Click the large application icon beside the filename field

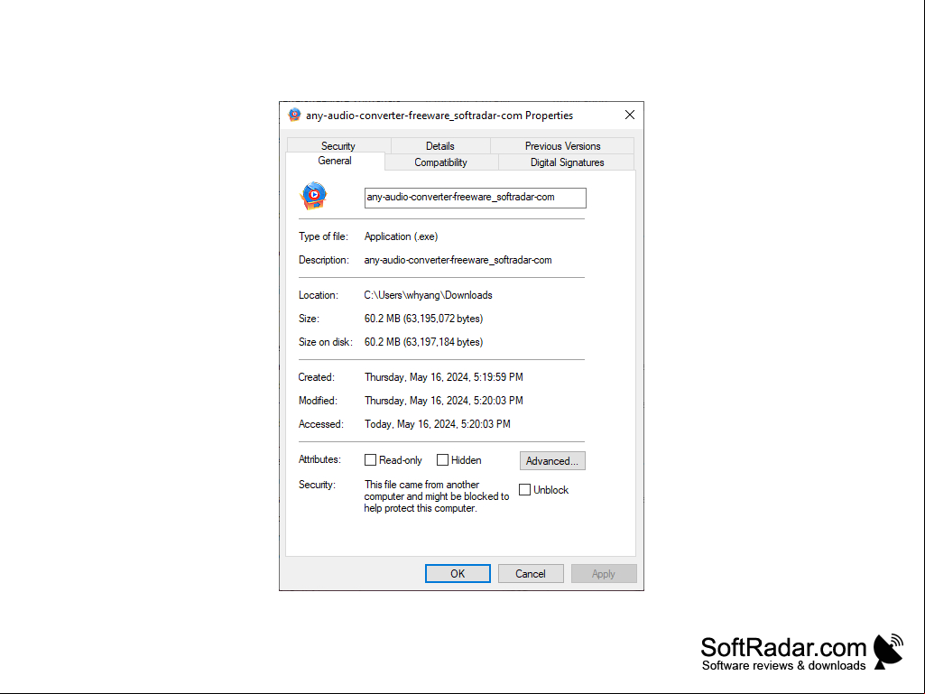[x=314, y=197]
